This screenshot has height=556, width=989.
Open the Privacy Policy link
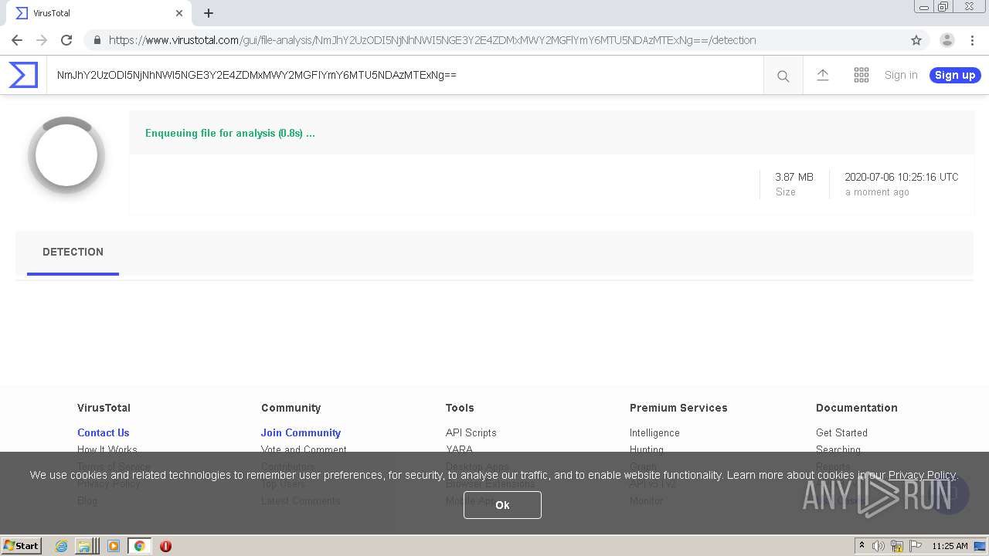(922, 475)
